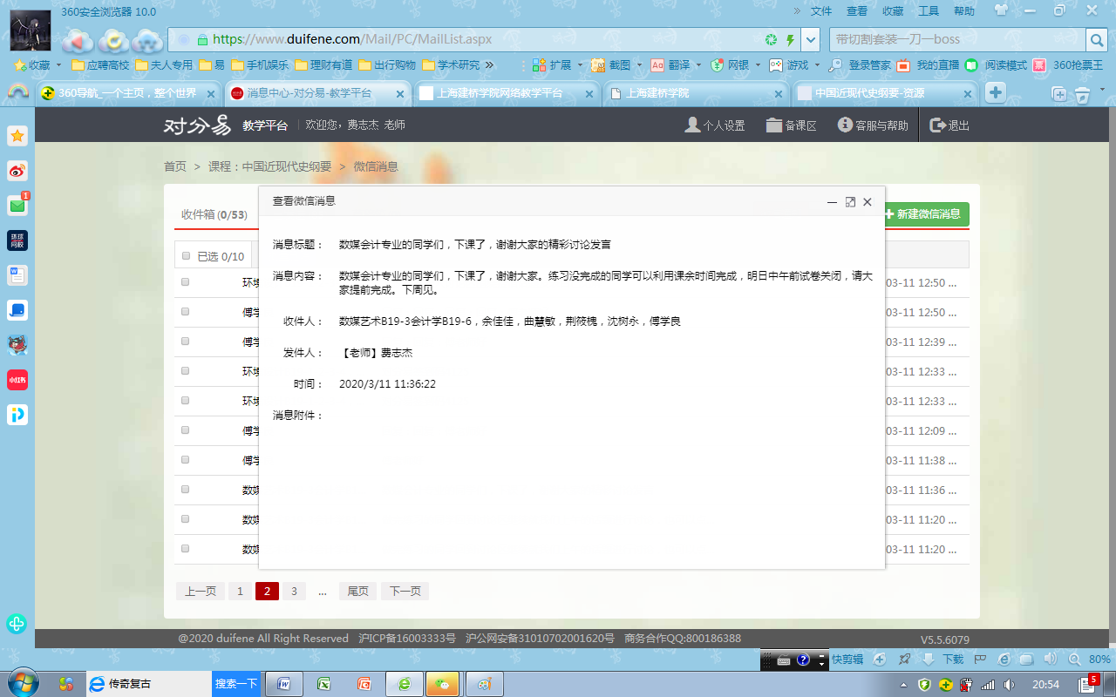Click the 新建微信消息 button

coord(926,214)
